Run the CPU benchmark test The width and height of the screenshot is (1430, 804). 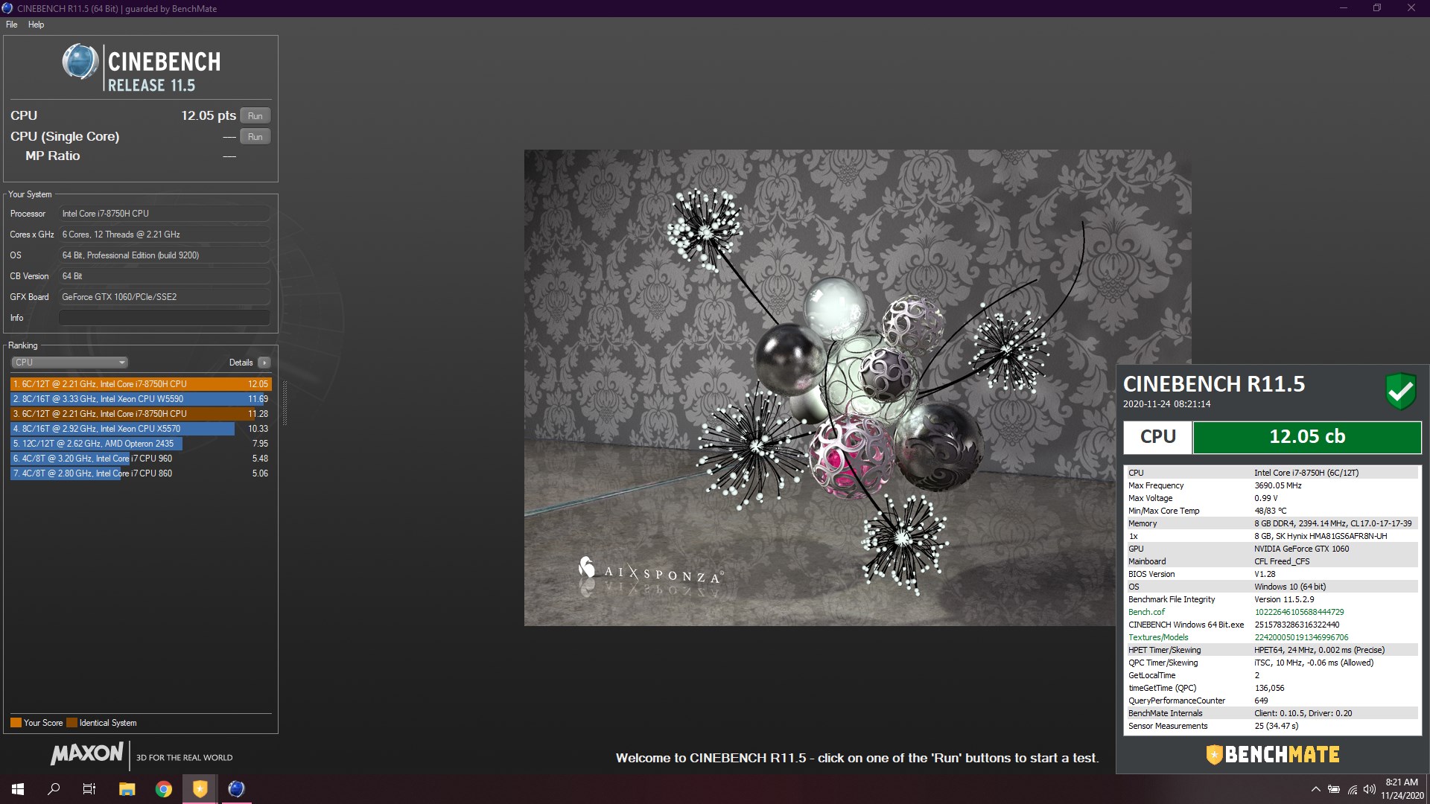[x=255, y=116]
